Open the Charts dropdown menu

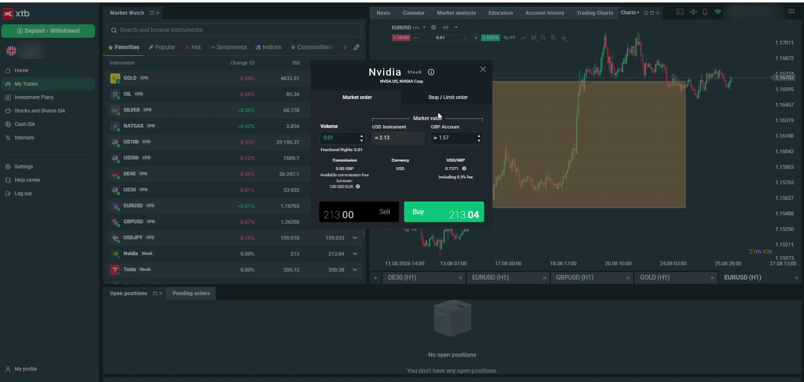(x=630, y=13)
